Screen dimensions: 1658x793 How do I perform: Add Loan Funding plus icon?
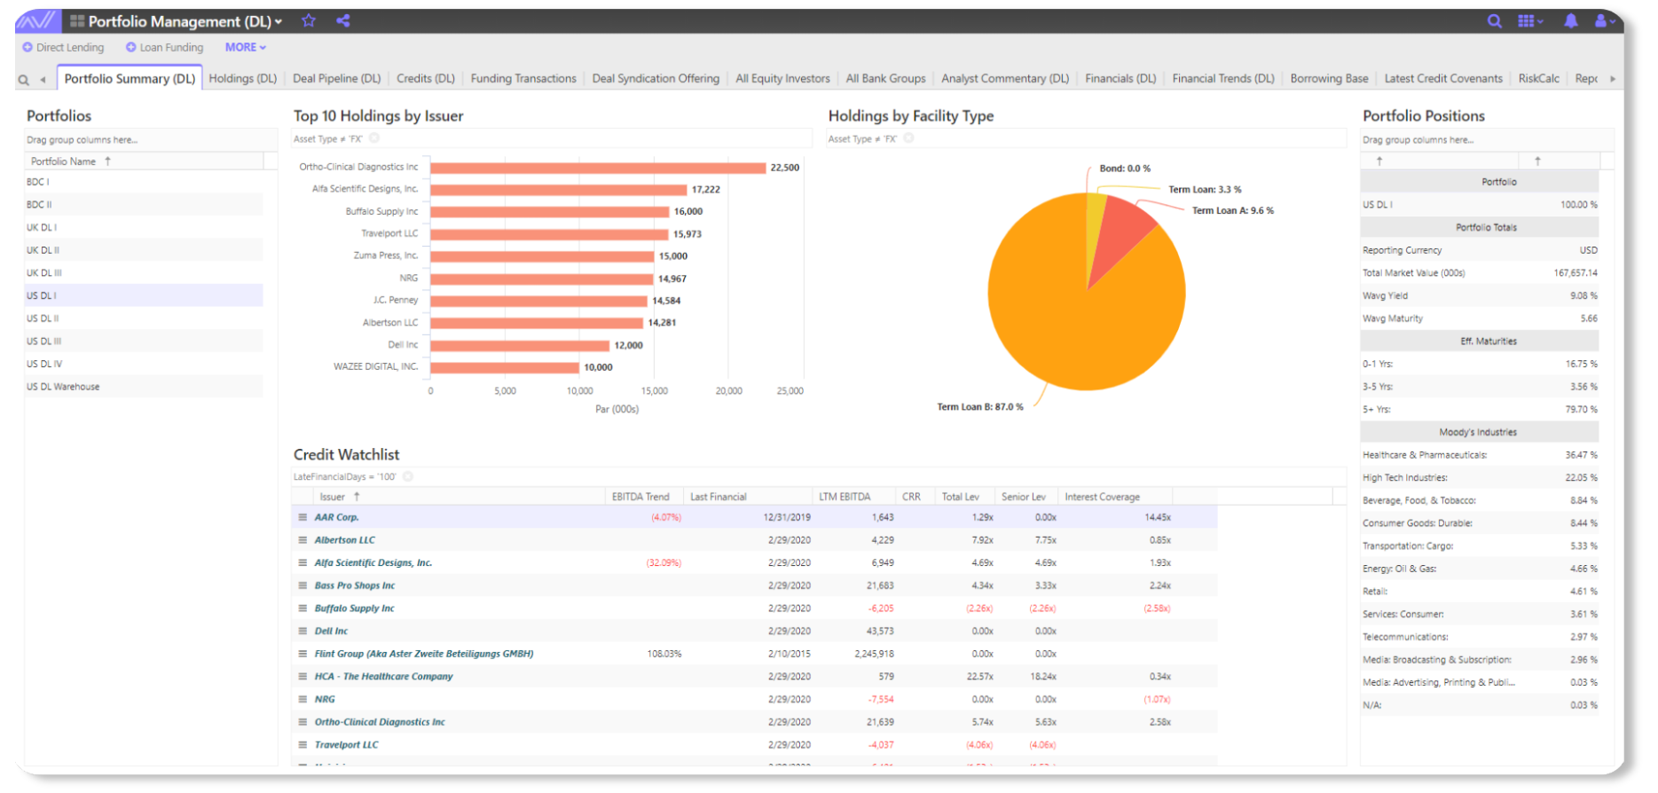130,47
